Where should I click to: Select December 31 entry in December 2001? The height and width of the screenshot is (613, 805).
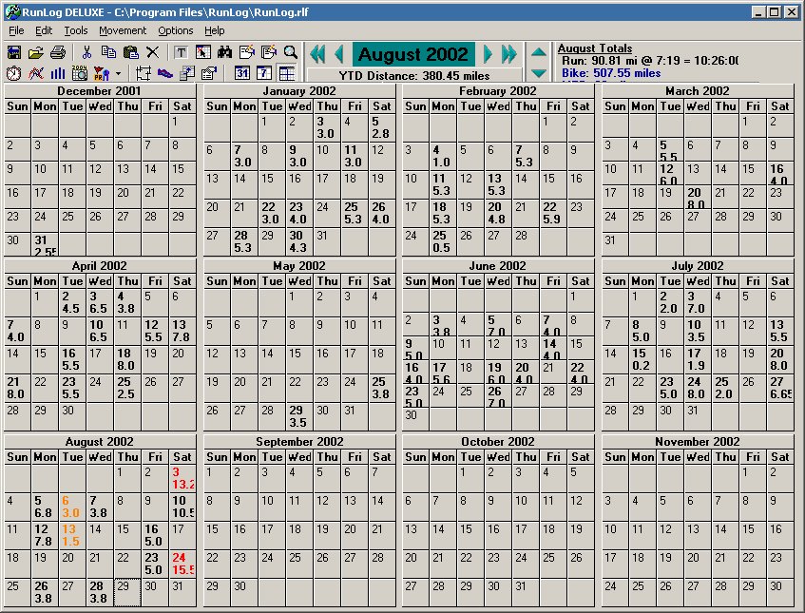point(45,245)
